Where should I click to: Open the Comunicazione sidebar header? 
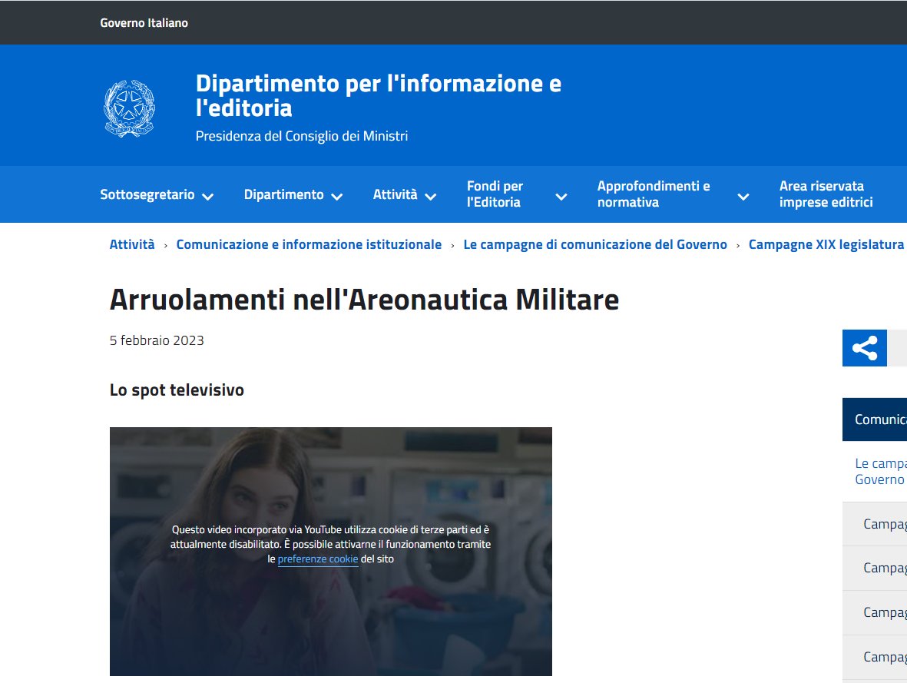point(875,419)
